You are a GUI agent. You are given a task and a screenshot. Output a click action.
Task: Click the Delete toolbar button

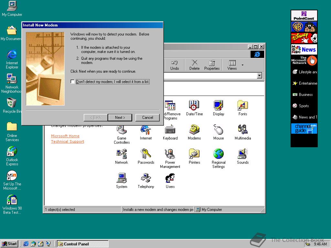[194, 65]
